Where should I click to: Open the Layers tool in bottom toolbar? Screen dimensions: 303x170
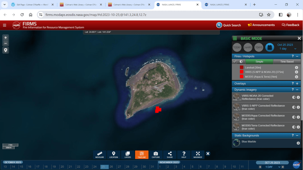pos(128,155)
